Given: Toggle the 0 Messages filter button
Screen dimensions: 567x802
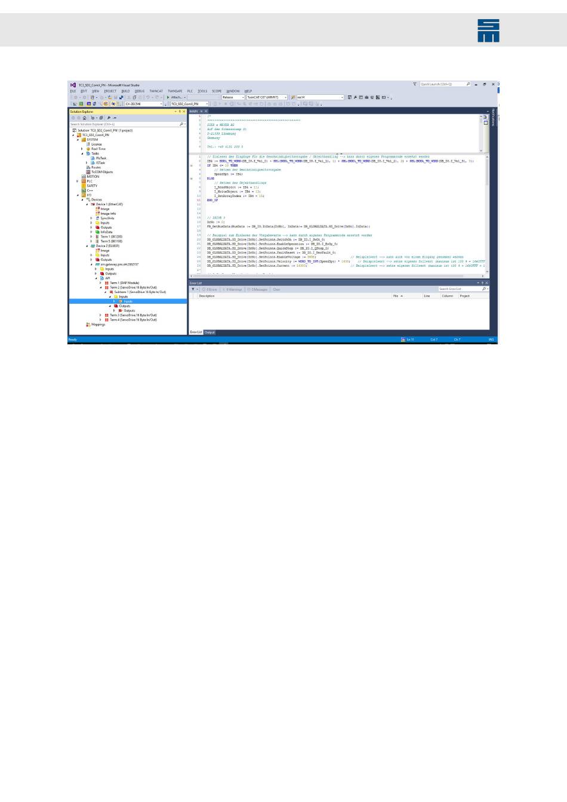Looking at the screenshot, I should 258,289.
